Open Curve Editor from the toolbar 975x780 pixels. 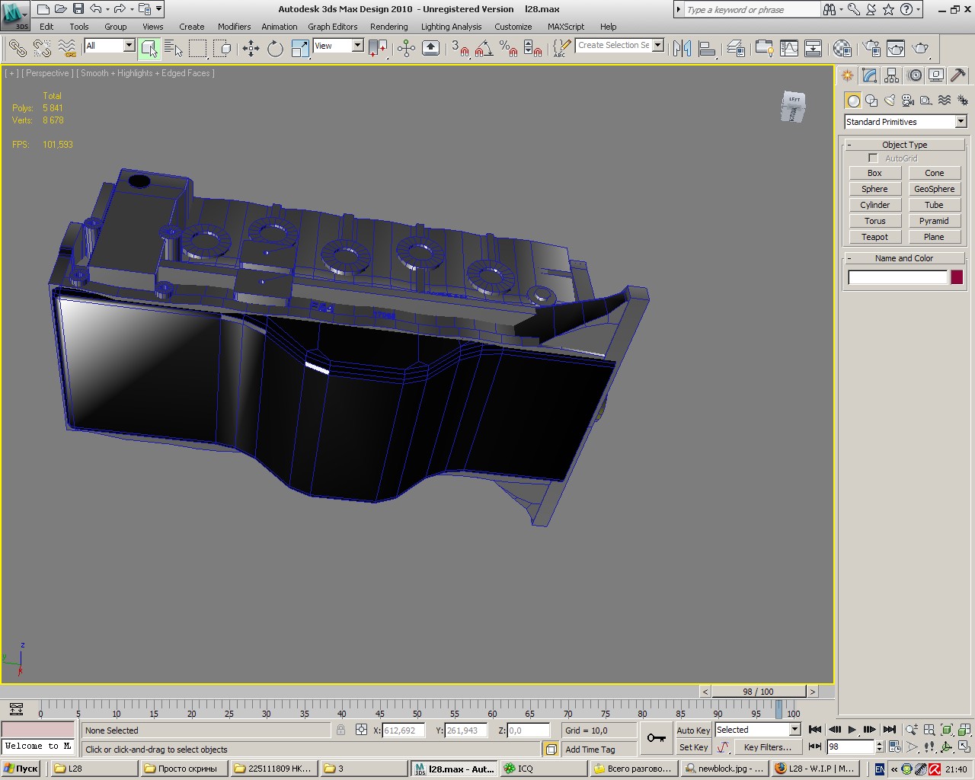click(x=789, y=49)
